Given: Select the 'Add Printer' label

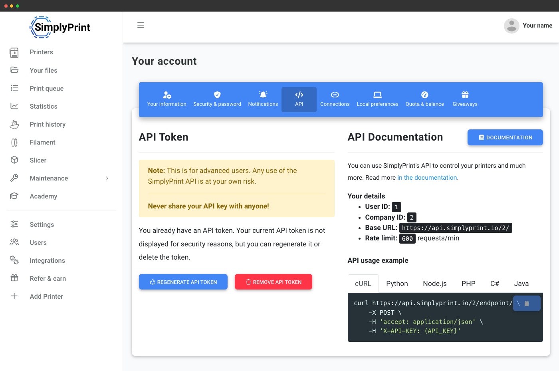Looking at the screenshot, I should (x=47, y=296).
